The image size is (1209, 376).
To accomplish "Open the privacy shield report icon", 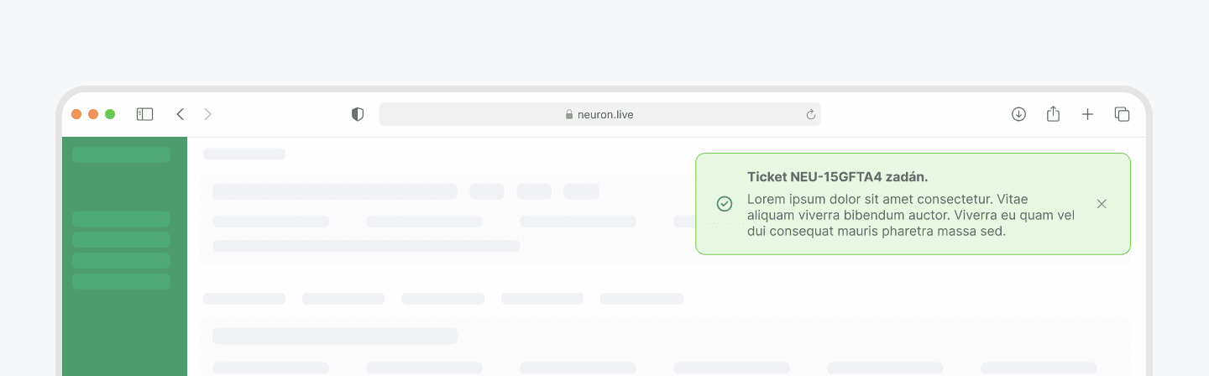I will pyautogui.click(x=358, y=114).
